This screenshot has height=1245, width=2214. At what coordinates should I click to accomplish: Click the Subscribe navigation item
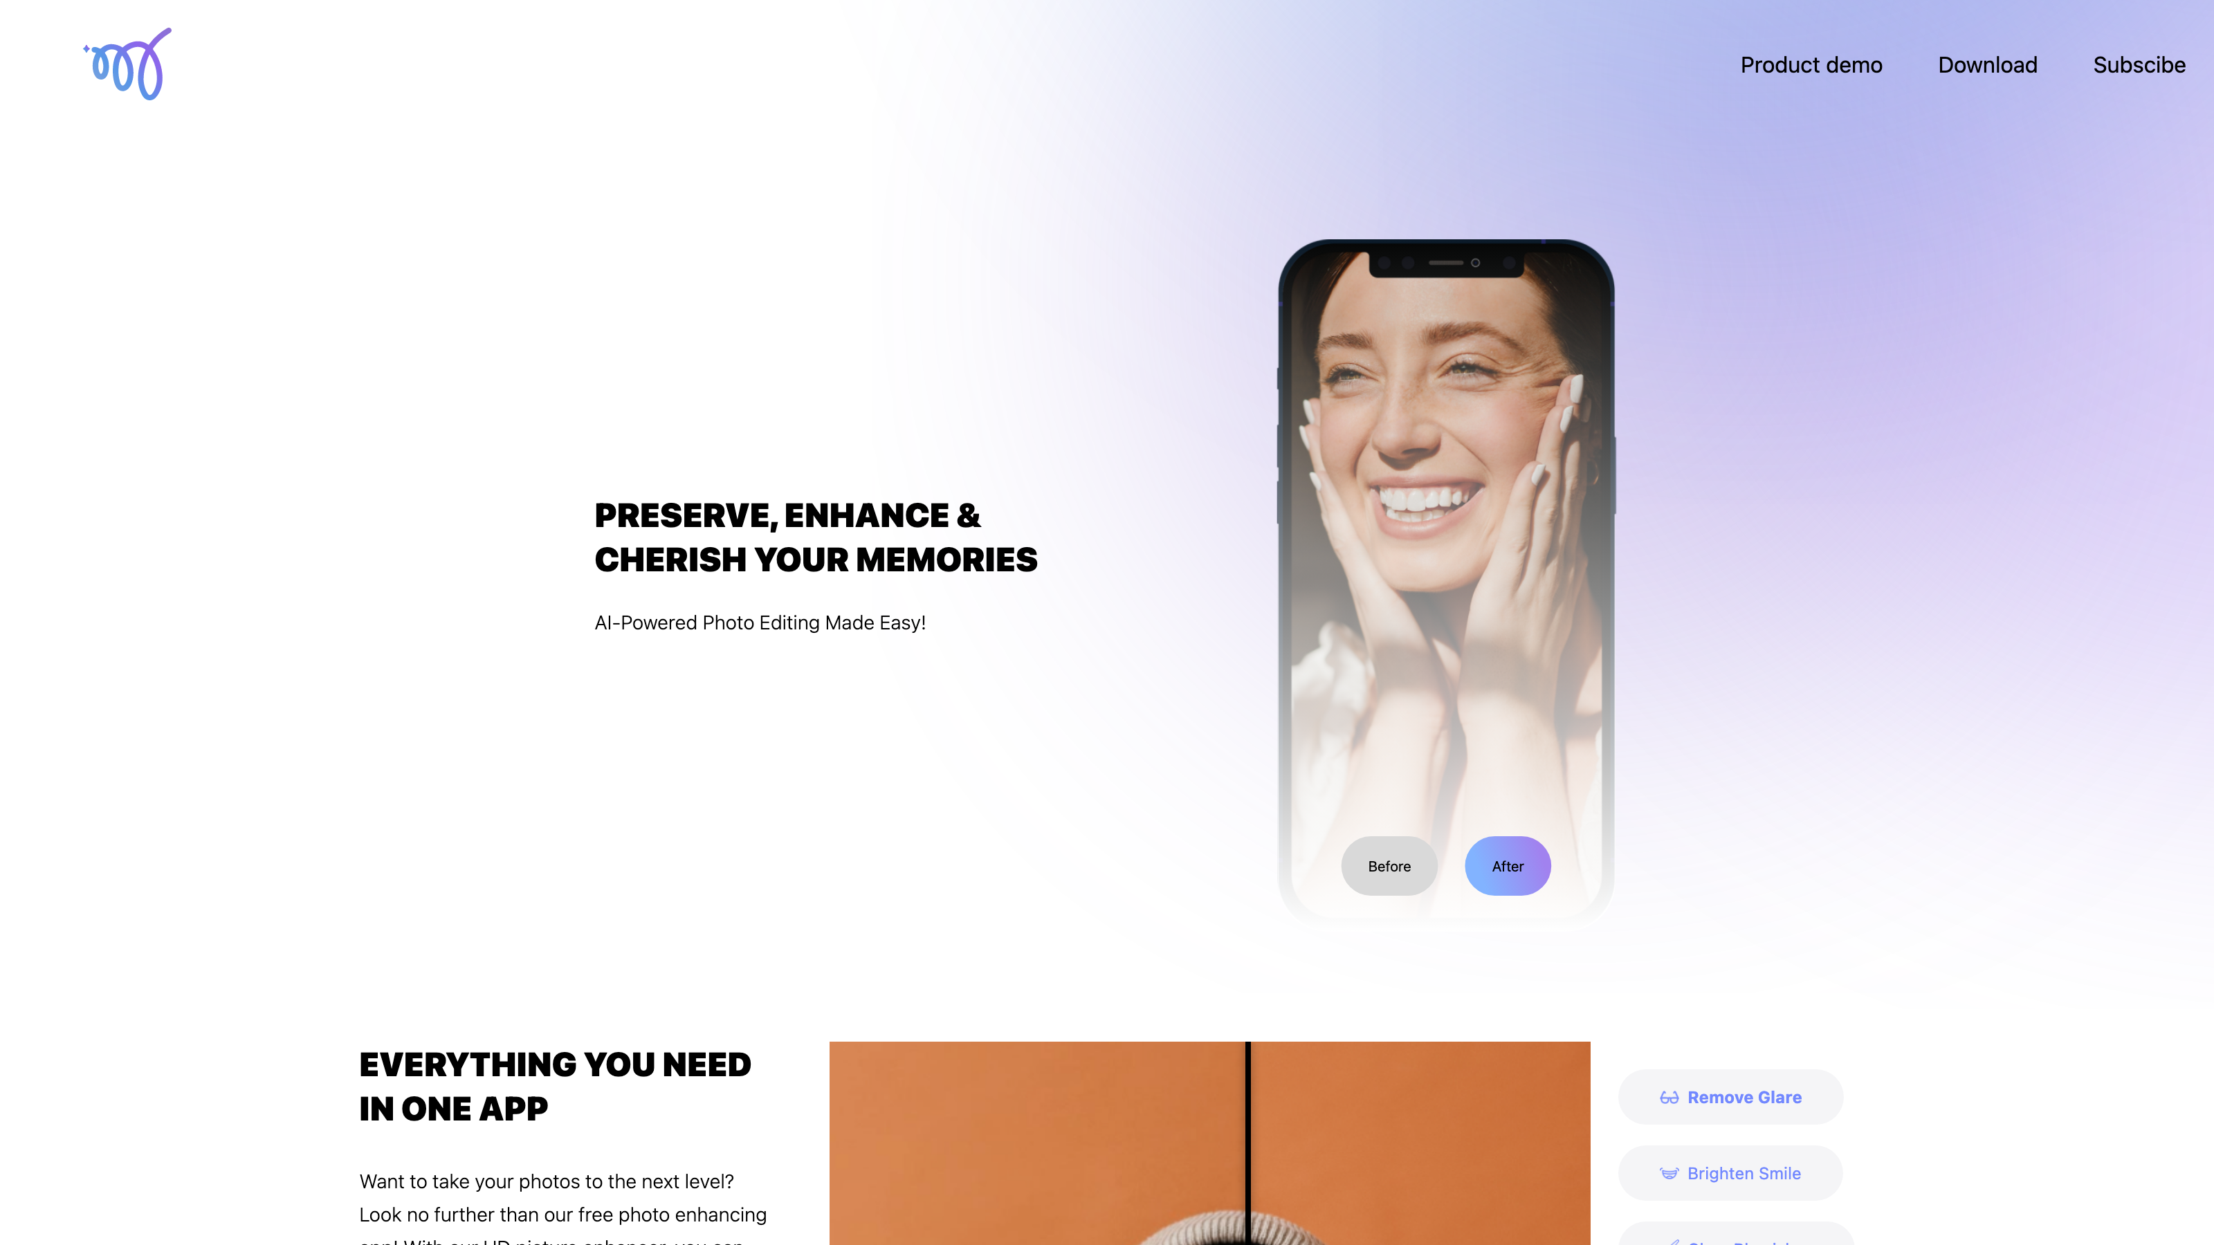coord(2138,64)
